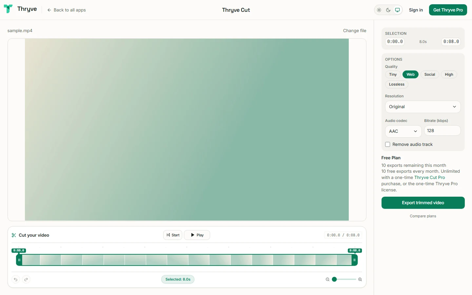
Task: Open the Audio codec AAC dropdown
Action: pos(403,131)
